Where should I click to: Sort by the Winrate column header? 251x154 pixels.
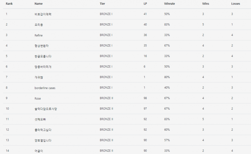coord(169,4)
